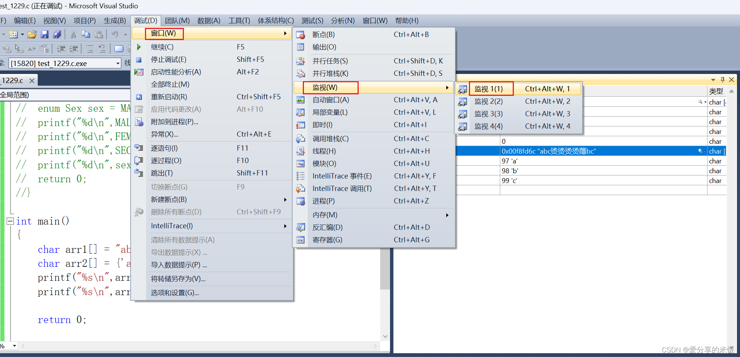Collapse the int main() code block
The image size is (740, 357).
tap(10, 221)
